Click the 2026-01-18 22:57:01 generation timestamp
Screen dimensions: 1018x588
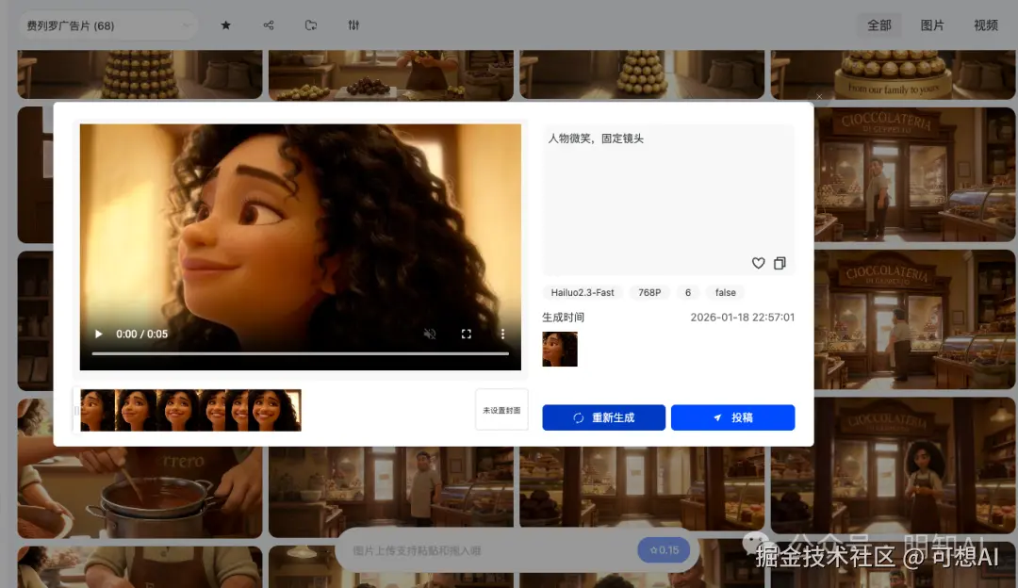[x=742, y=318]
